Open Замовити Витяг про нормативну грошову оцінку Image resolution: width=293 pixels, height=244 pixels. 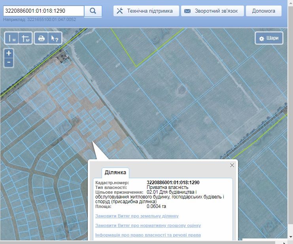[x=148, y=225]
